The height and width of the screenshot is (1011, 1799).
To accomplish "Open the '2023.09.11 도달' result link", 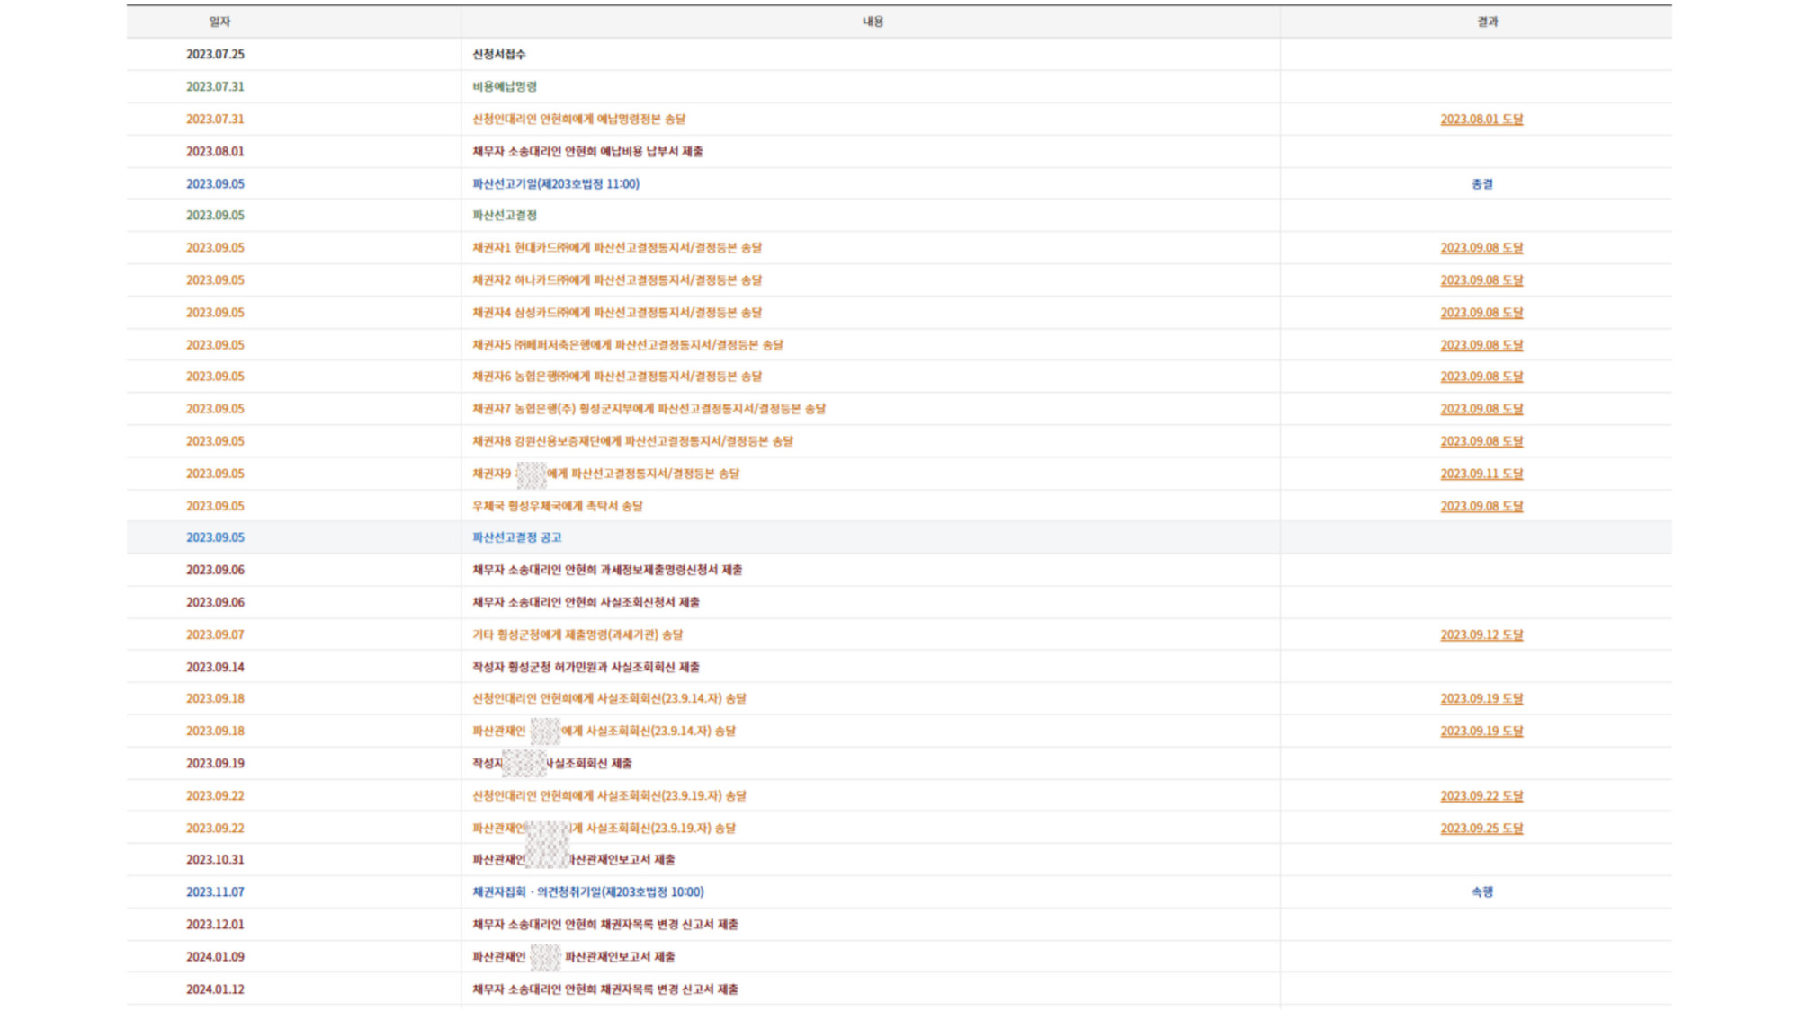I will pyautogui.click(x=1481, y=473).
